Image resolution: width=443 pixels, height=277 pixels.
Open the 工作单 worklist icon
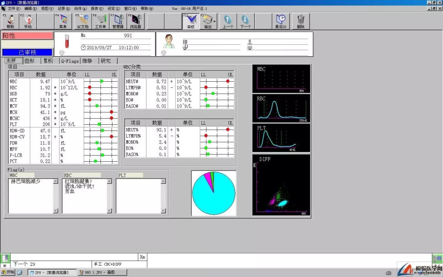[100, 21]
